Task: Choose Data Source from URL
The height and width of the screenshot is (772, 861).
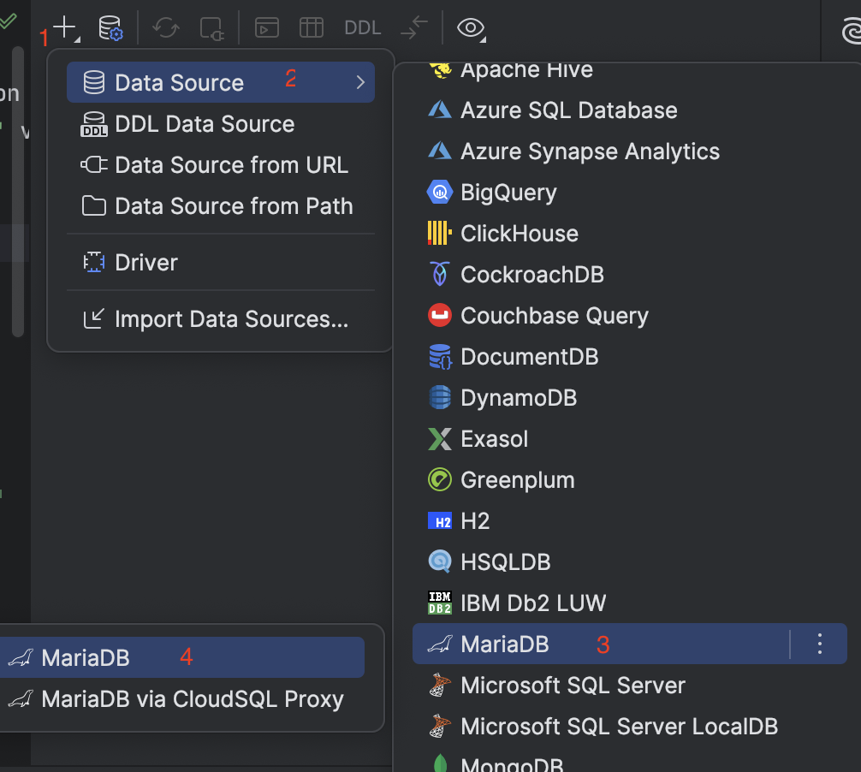Action: pyautogui.click(x=231, y=165)
